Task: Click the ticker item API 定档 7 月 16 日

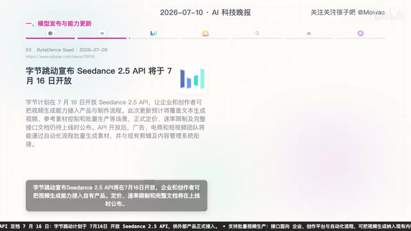Action: [109, 227]
